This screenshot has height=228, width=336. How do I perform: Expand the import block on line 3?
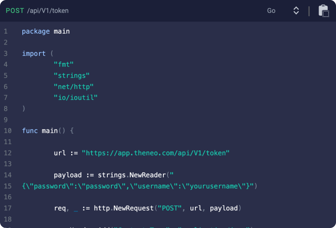[x=34, y=53]
